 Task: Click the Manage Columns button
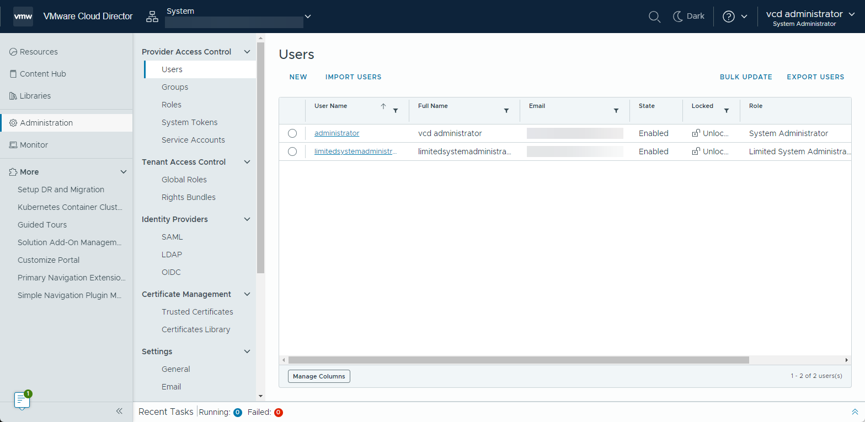point(319,376)
